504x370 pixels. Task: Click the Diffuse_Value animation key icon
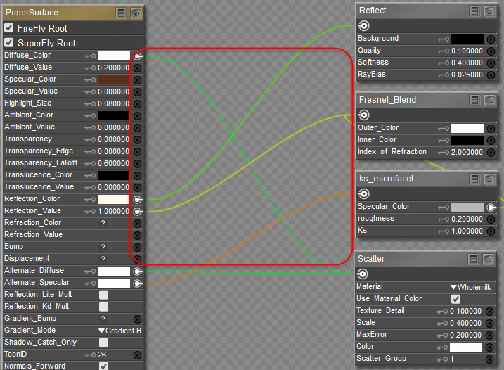(90, 68)
